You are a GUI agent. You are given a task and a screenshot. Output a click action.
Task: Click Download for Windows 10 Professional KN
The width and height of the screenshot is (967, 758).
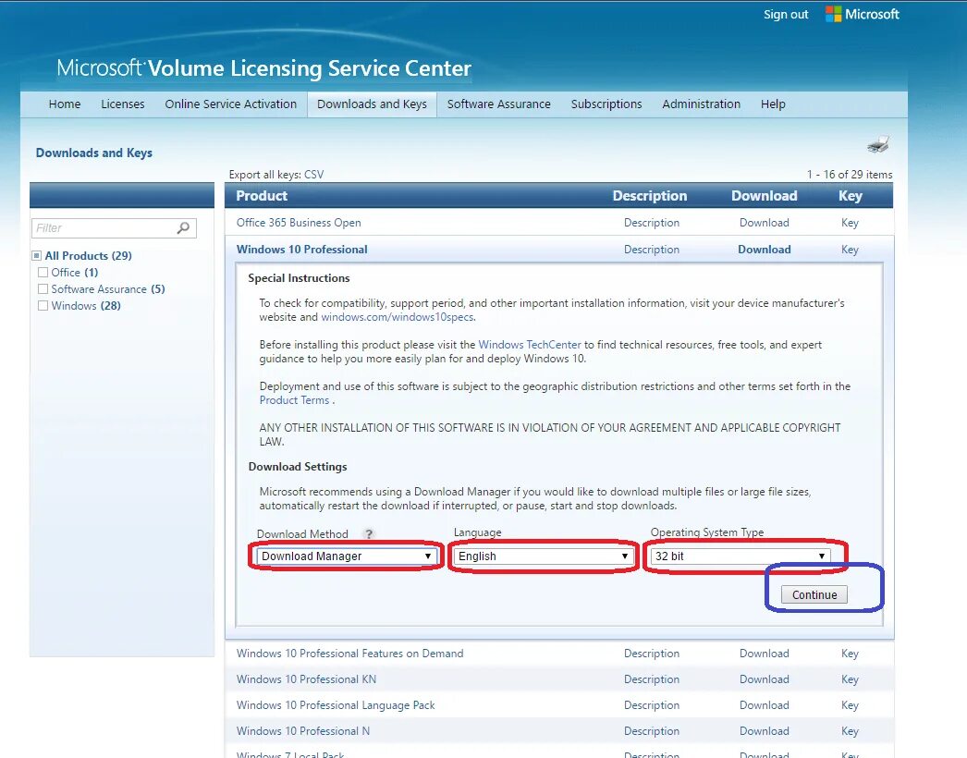[x=765, y=679]
